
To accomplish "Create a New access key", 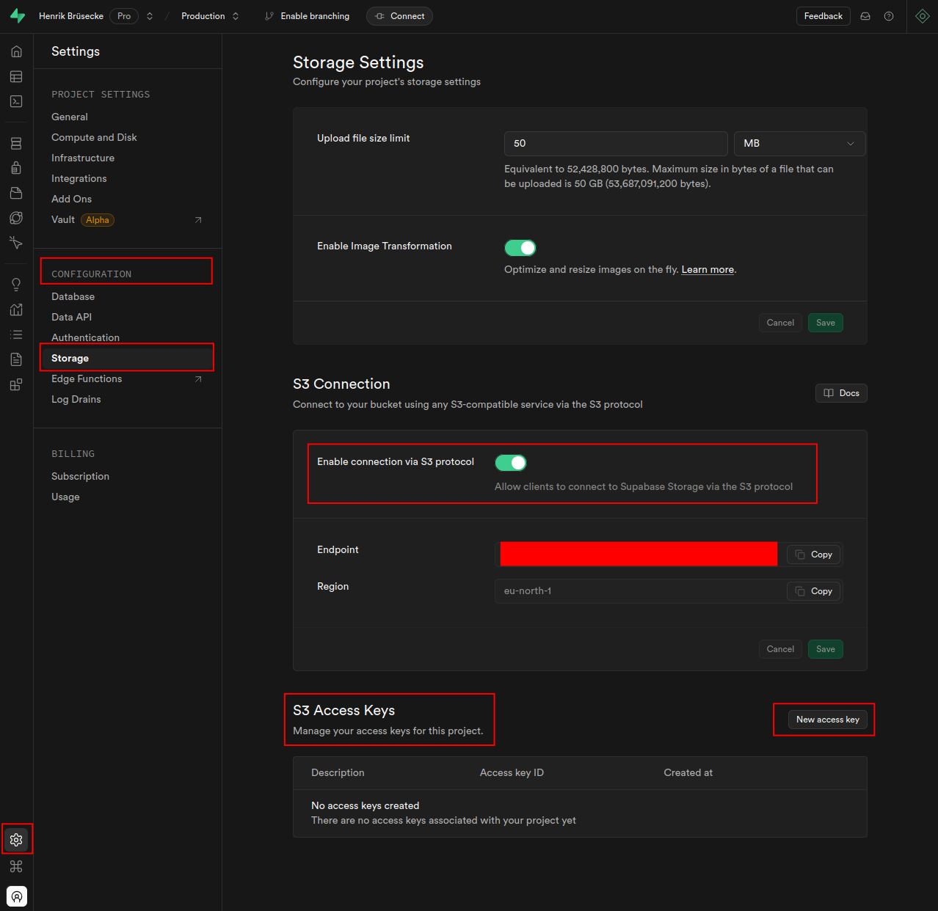I will pos(828,720).
